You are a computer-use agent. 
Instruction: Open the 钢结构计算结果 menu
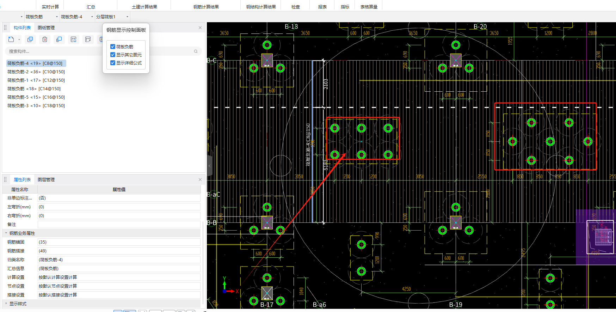pyautogui.click(x=261, y=7)
